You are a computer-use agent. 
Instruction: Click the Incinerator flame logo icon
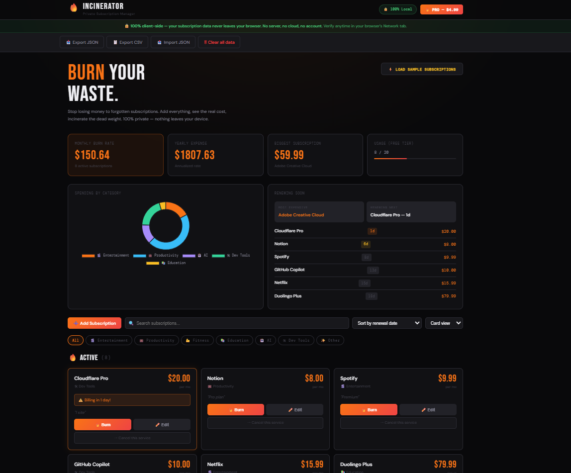click(74, 7)
